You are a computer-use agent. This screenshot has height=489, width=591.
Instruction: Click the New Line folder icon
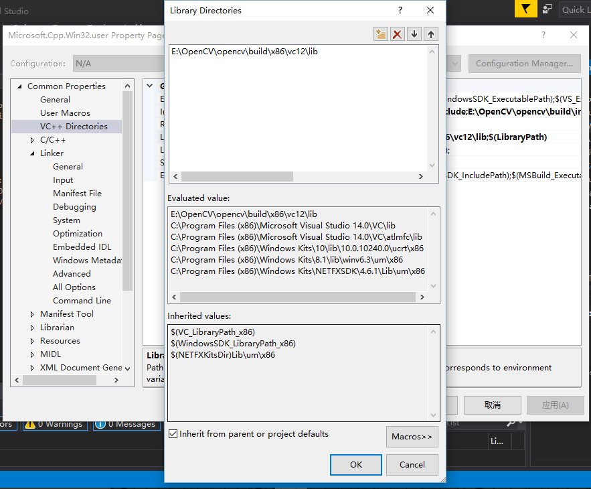click(x=381, y=34)
